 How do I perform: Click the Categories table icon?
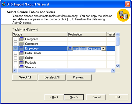pyautogui.click(x=21, y=39)
